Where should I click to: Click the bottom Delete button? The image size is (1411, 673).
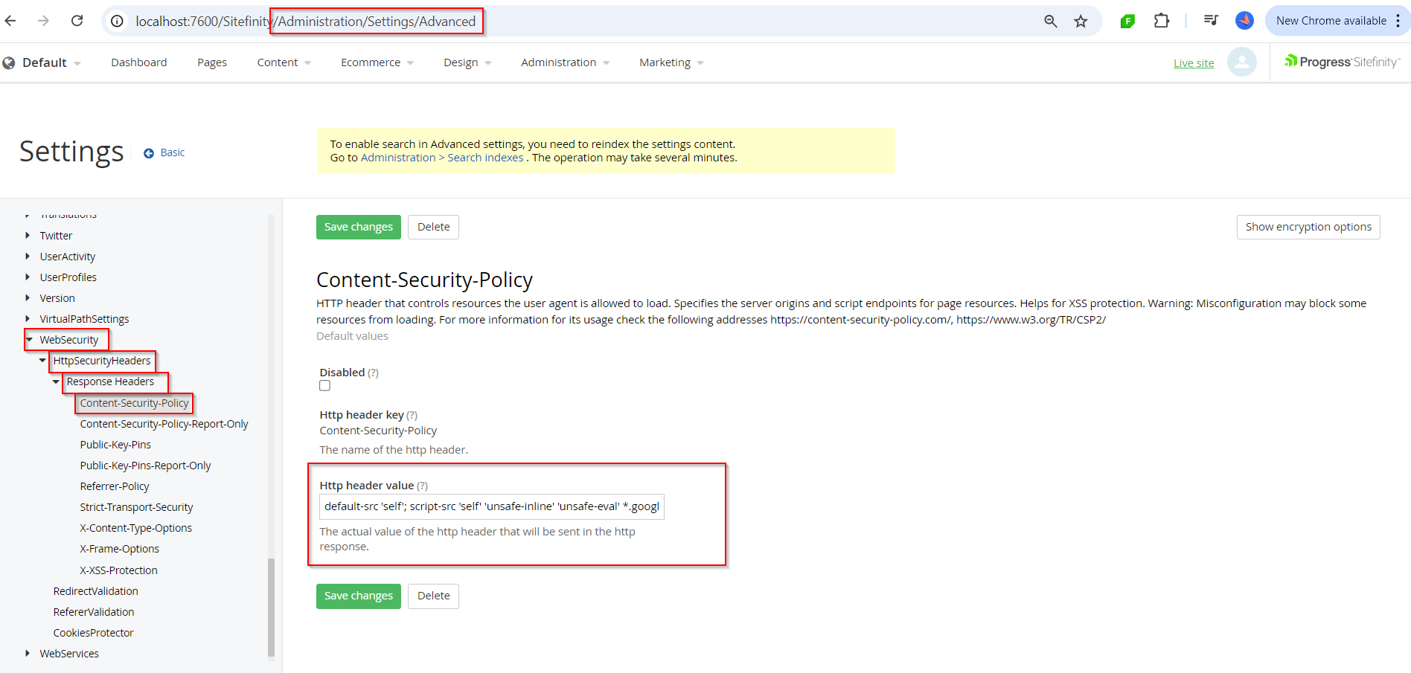point(433,596)
